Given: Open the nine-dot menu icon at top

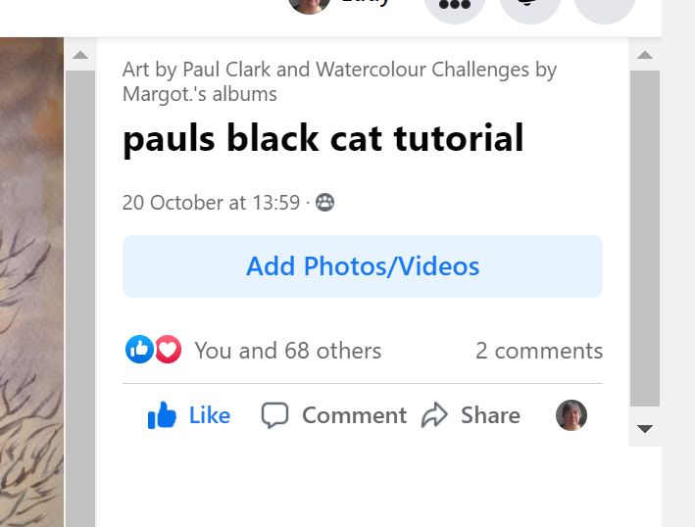Looking at the screenshot, I should 454,5.
